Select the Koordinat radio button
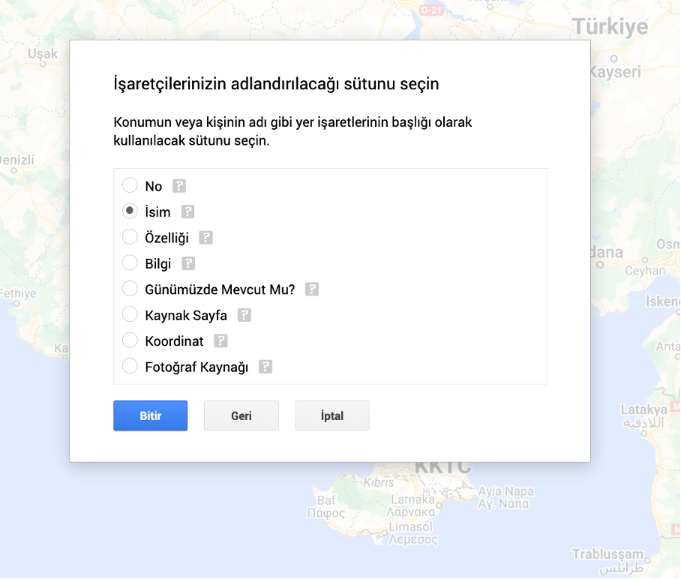This screenshot has width=681, height=579. 130,340
